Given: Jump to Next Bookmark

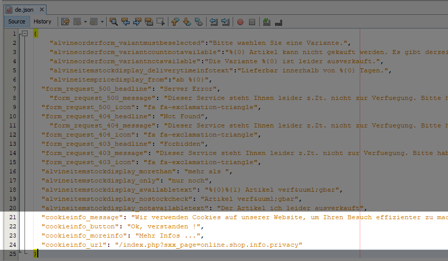Looking at the screenshot, I should point(187,22).
